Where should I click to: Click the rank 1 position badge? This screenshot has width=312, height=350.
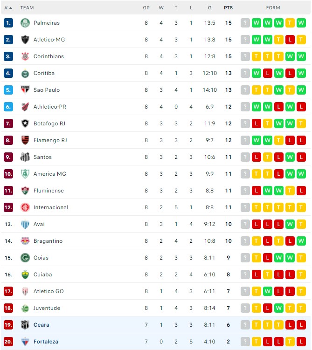tap(8, 23)
